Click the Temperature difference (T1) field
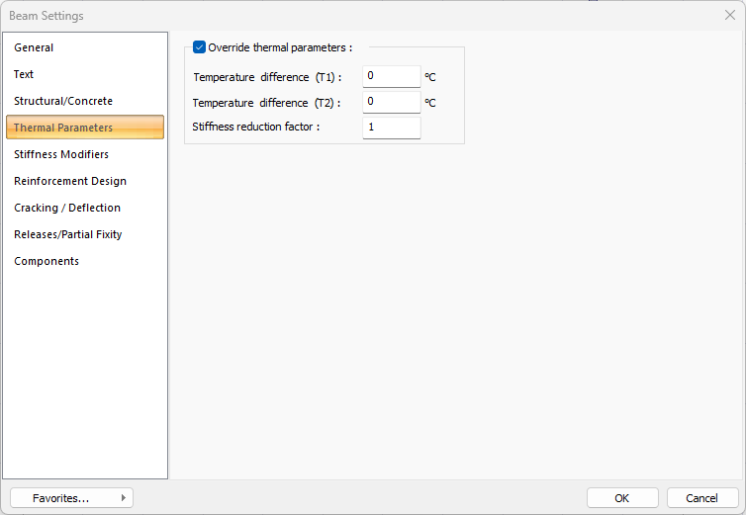 [x=392, y=76]
